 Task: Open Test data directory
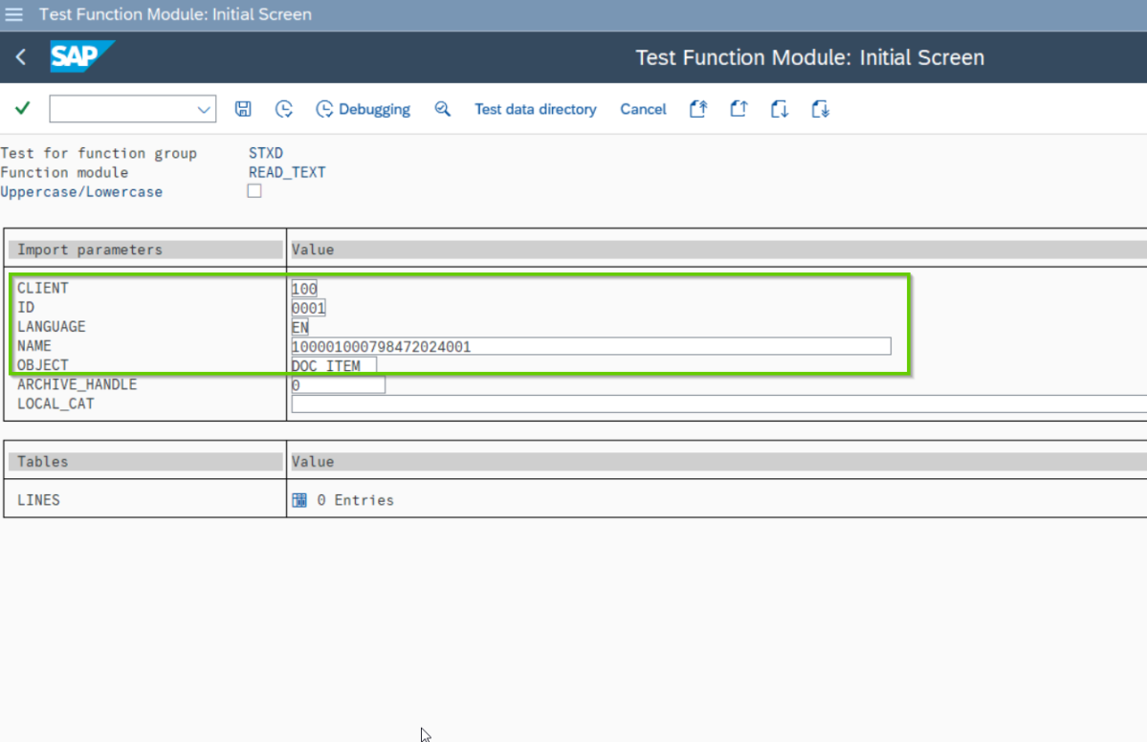(x=535, y=109)
